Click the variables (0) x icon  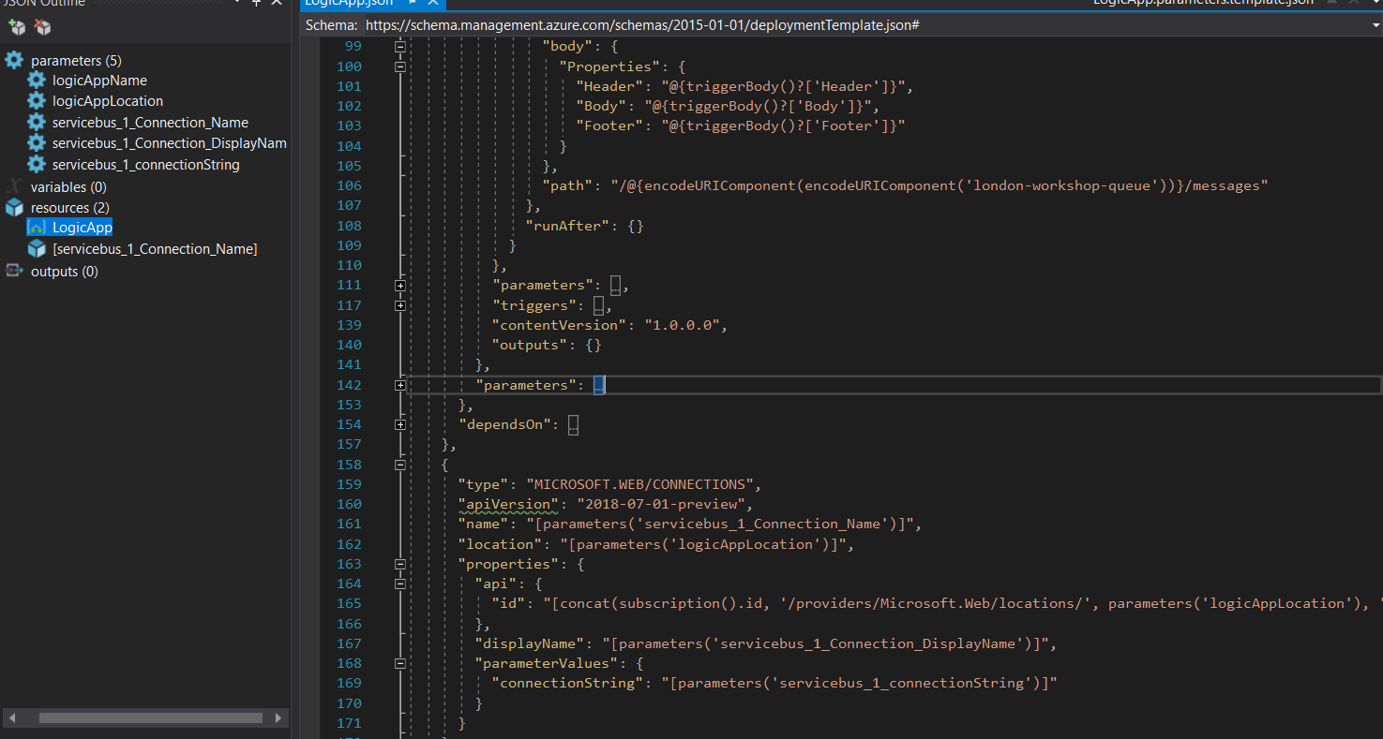[x=14, y=187]
